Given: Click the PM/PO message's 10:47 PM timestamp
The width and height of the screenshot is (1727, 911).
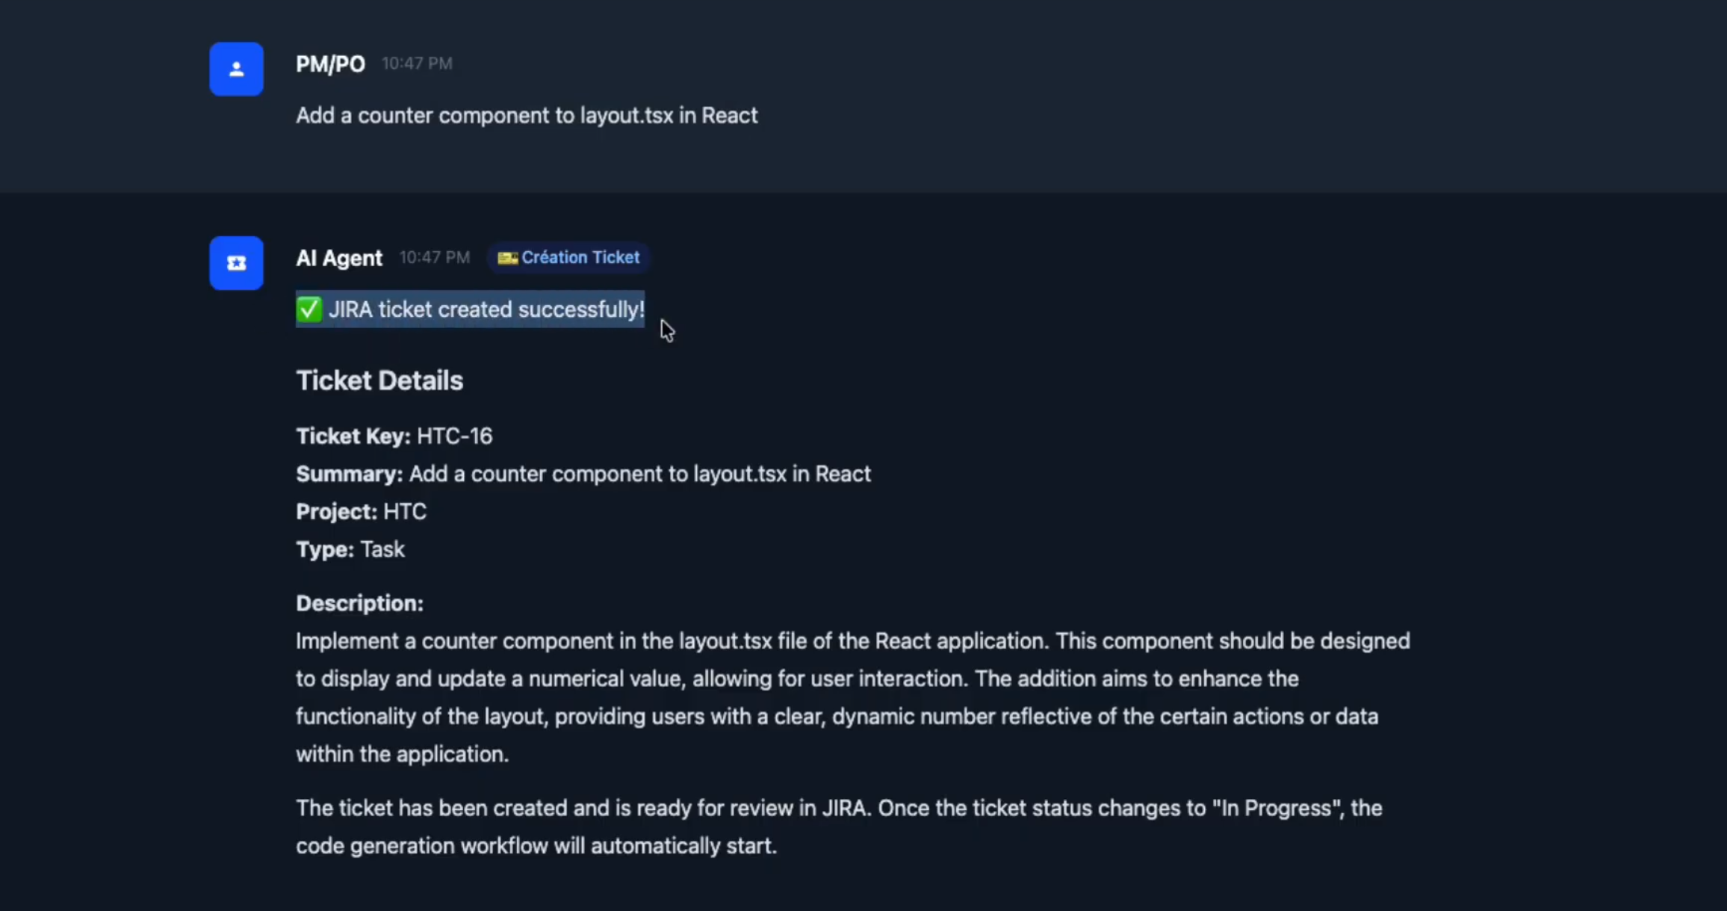Looking at the screenshot, I should click(x=417, y=64).
